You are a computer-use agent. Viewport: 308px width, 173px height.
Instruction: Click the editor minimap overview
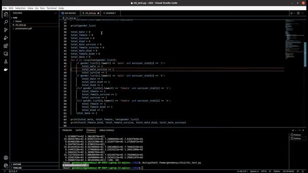coord(294,39)
